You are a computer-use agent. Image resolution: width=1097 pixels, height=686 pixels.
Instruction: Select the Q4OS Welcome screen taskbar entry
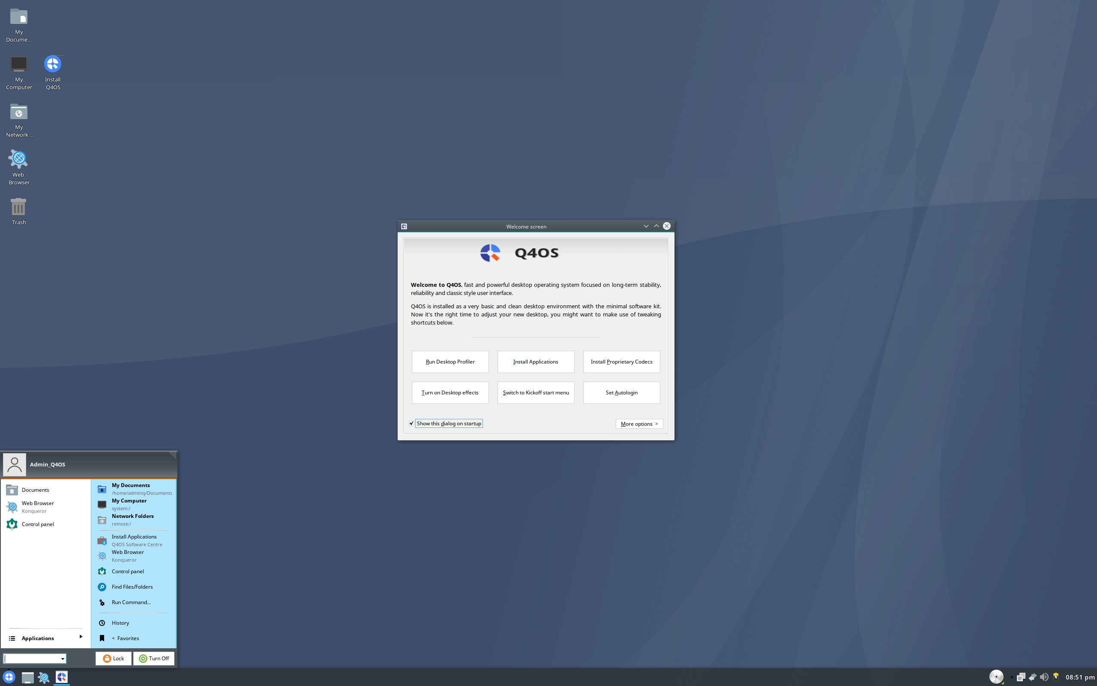click(62, 677)
